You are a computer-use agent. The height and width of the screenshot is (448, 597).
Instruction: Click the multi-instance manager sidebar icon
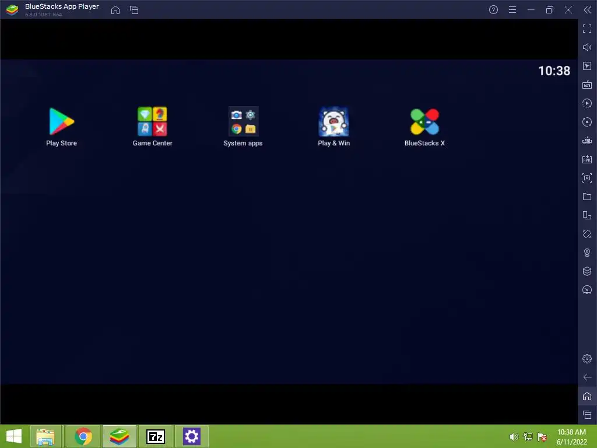pyautogui.click(x=587, y=215)
